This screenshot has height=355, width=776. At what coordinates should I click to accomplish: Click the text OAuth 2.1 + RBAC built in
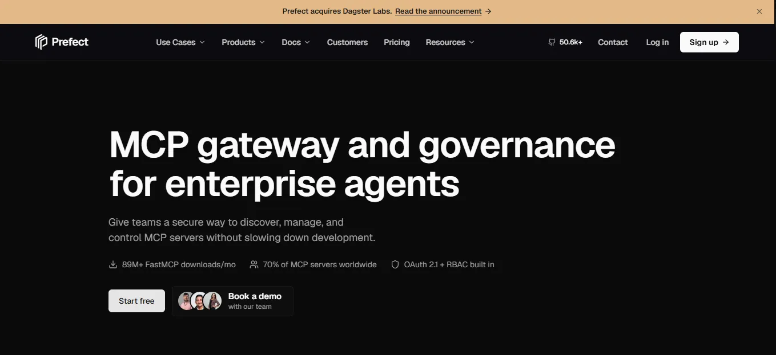click(449, 264)
